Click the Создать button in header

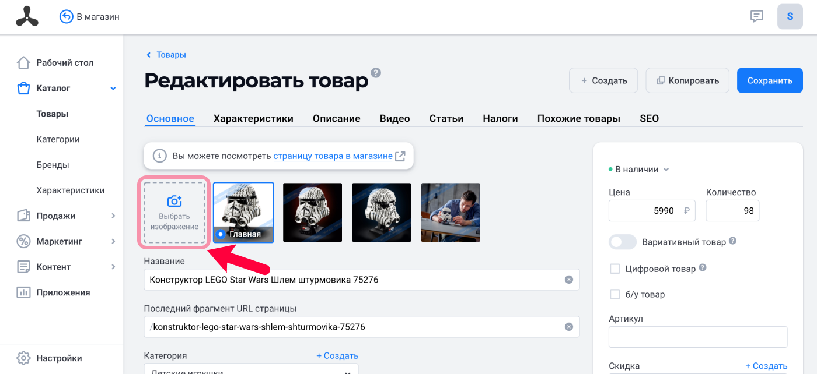pos(603,80)
